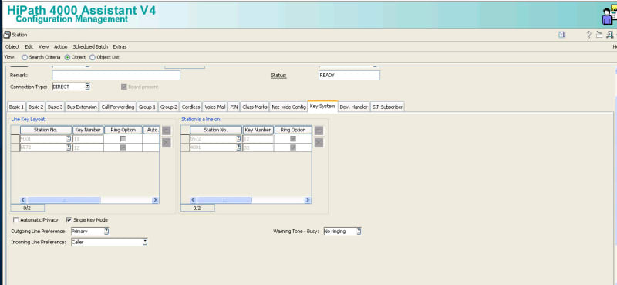
Task: Click Key Number header in Line Key Layout
Action: coord(88,130)
